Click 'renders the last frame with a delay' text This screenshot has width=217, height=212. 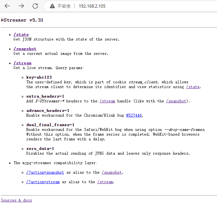66,139
